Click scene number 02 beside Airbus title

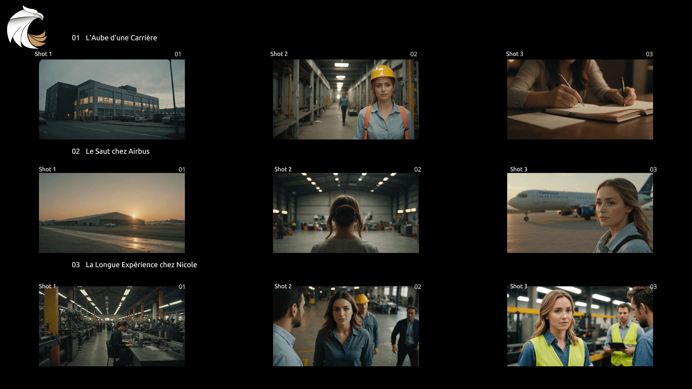coord(76,151)
